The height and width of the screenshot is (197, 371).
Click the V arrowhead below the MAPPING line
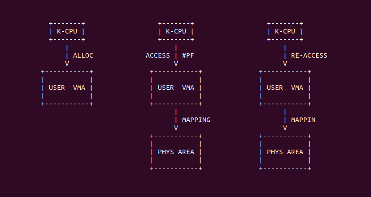pyautogui.click(x=176, y=128)
